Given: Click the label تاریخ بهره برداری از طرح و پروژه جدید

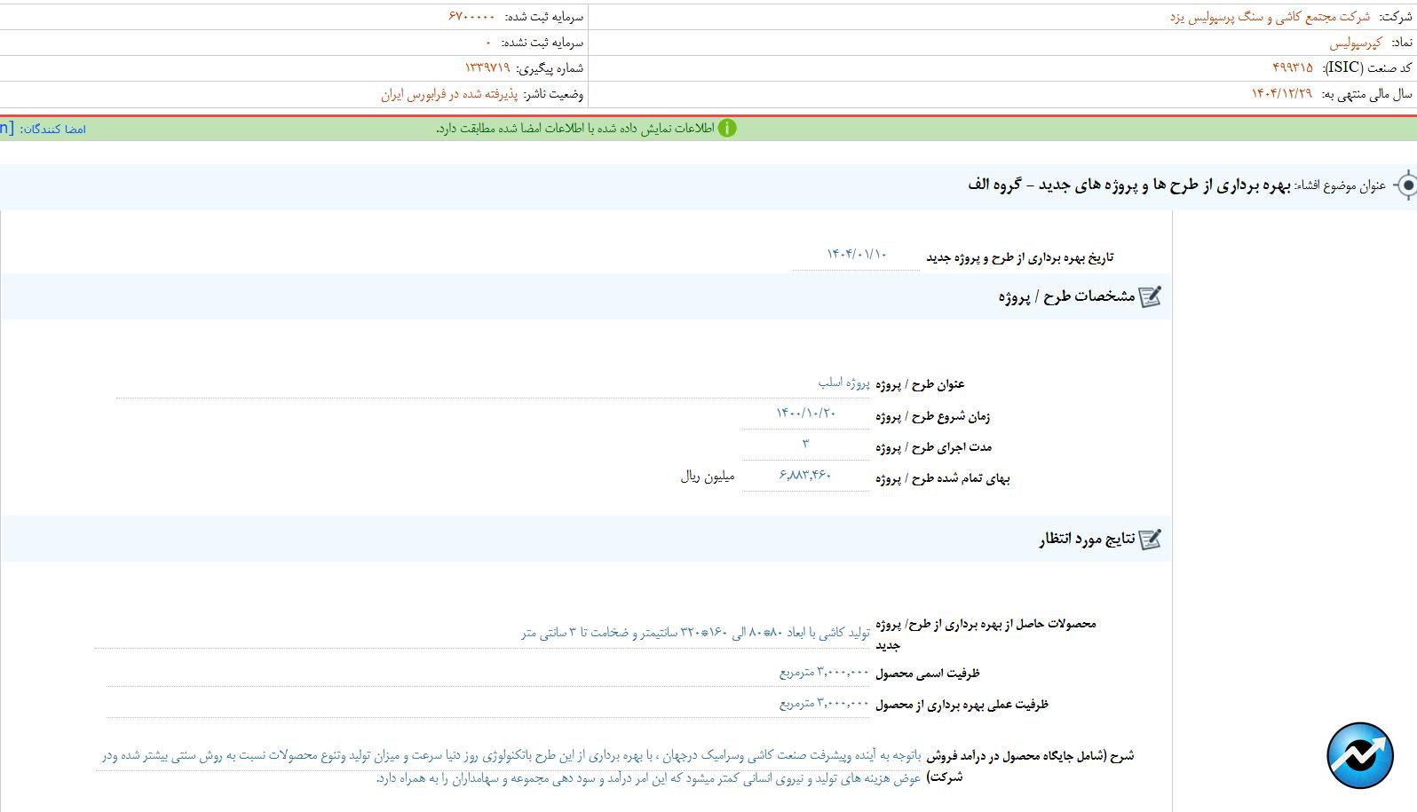Looking at the screenshot, I should pyautogui.click(x=1019, y=257).
